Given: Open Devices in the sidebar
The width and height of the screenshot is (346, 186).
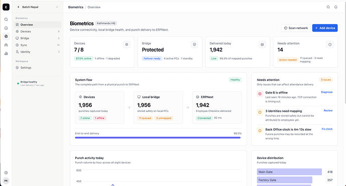Looking at the screenshot, I should tap(38, 31).
